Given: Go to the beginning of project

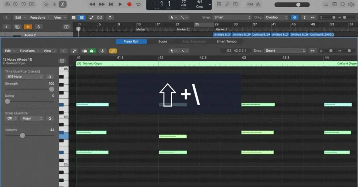Looking at the screenshot, I should (111, 4).
